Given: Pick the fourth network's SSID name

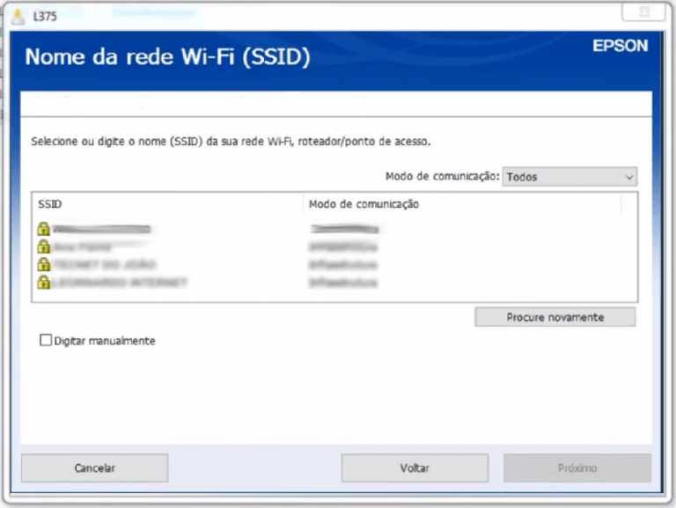Looking at the screenshot, I should tap(120, 283).
